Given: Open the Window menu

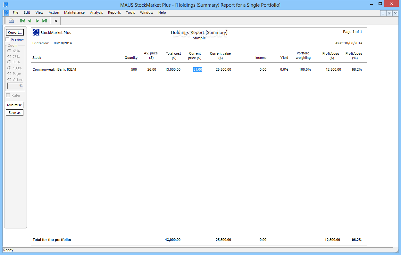Looking at the screenshot, I should 147,13.
